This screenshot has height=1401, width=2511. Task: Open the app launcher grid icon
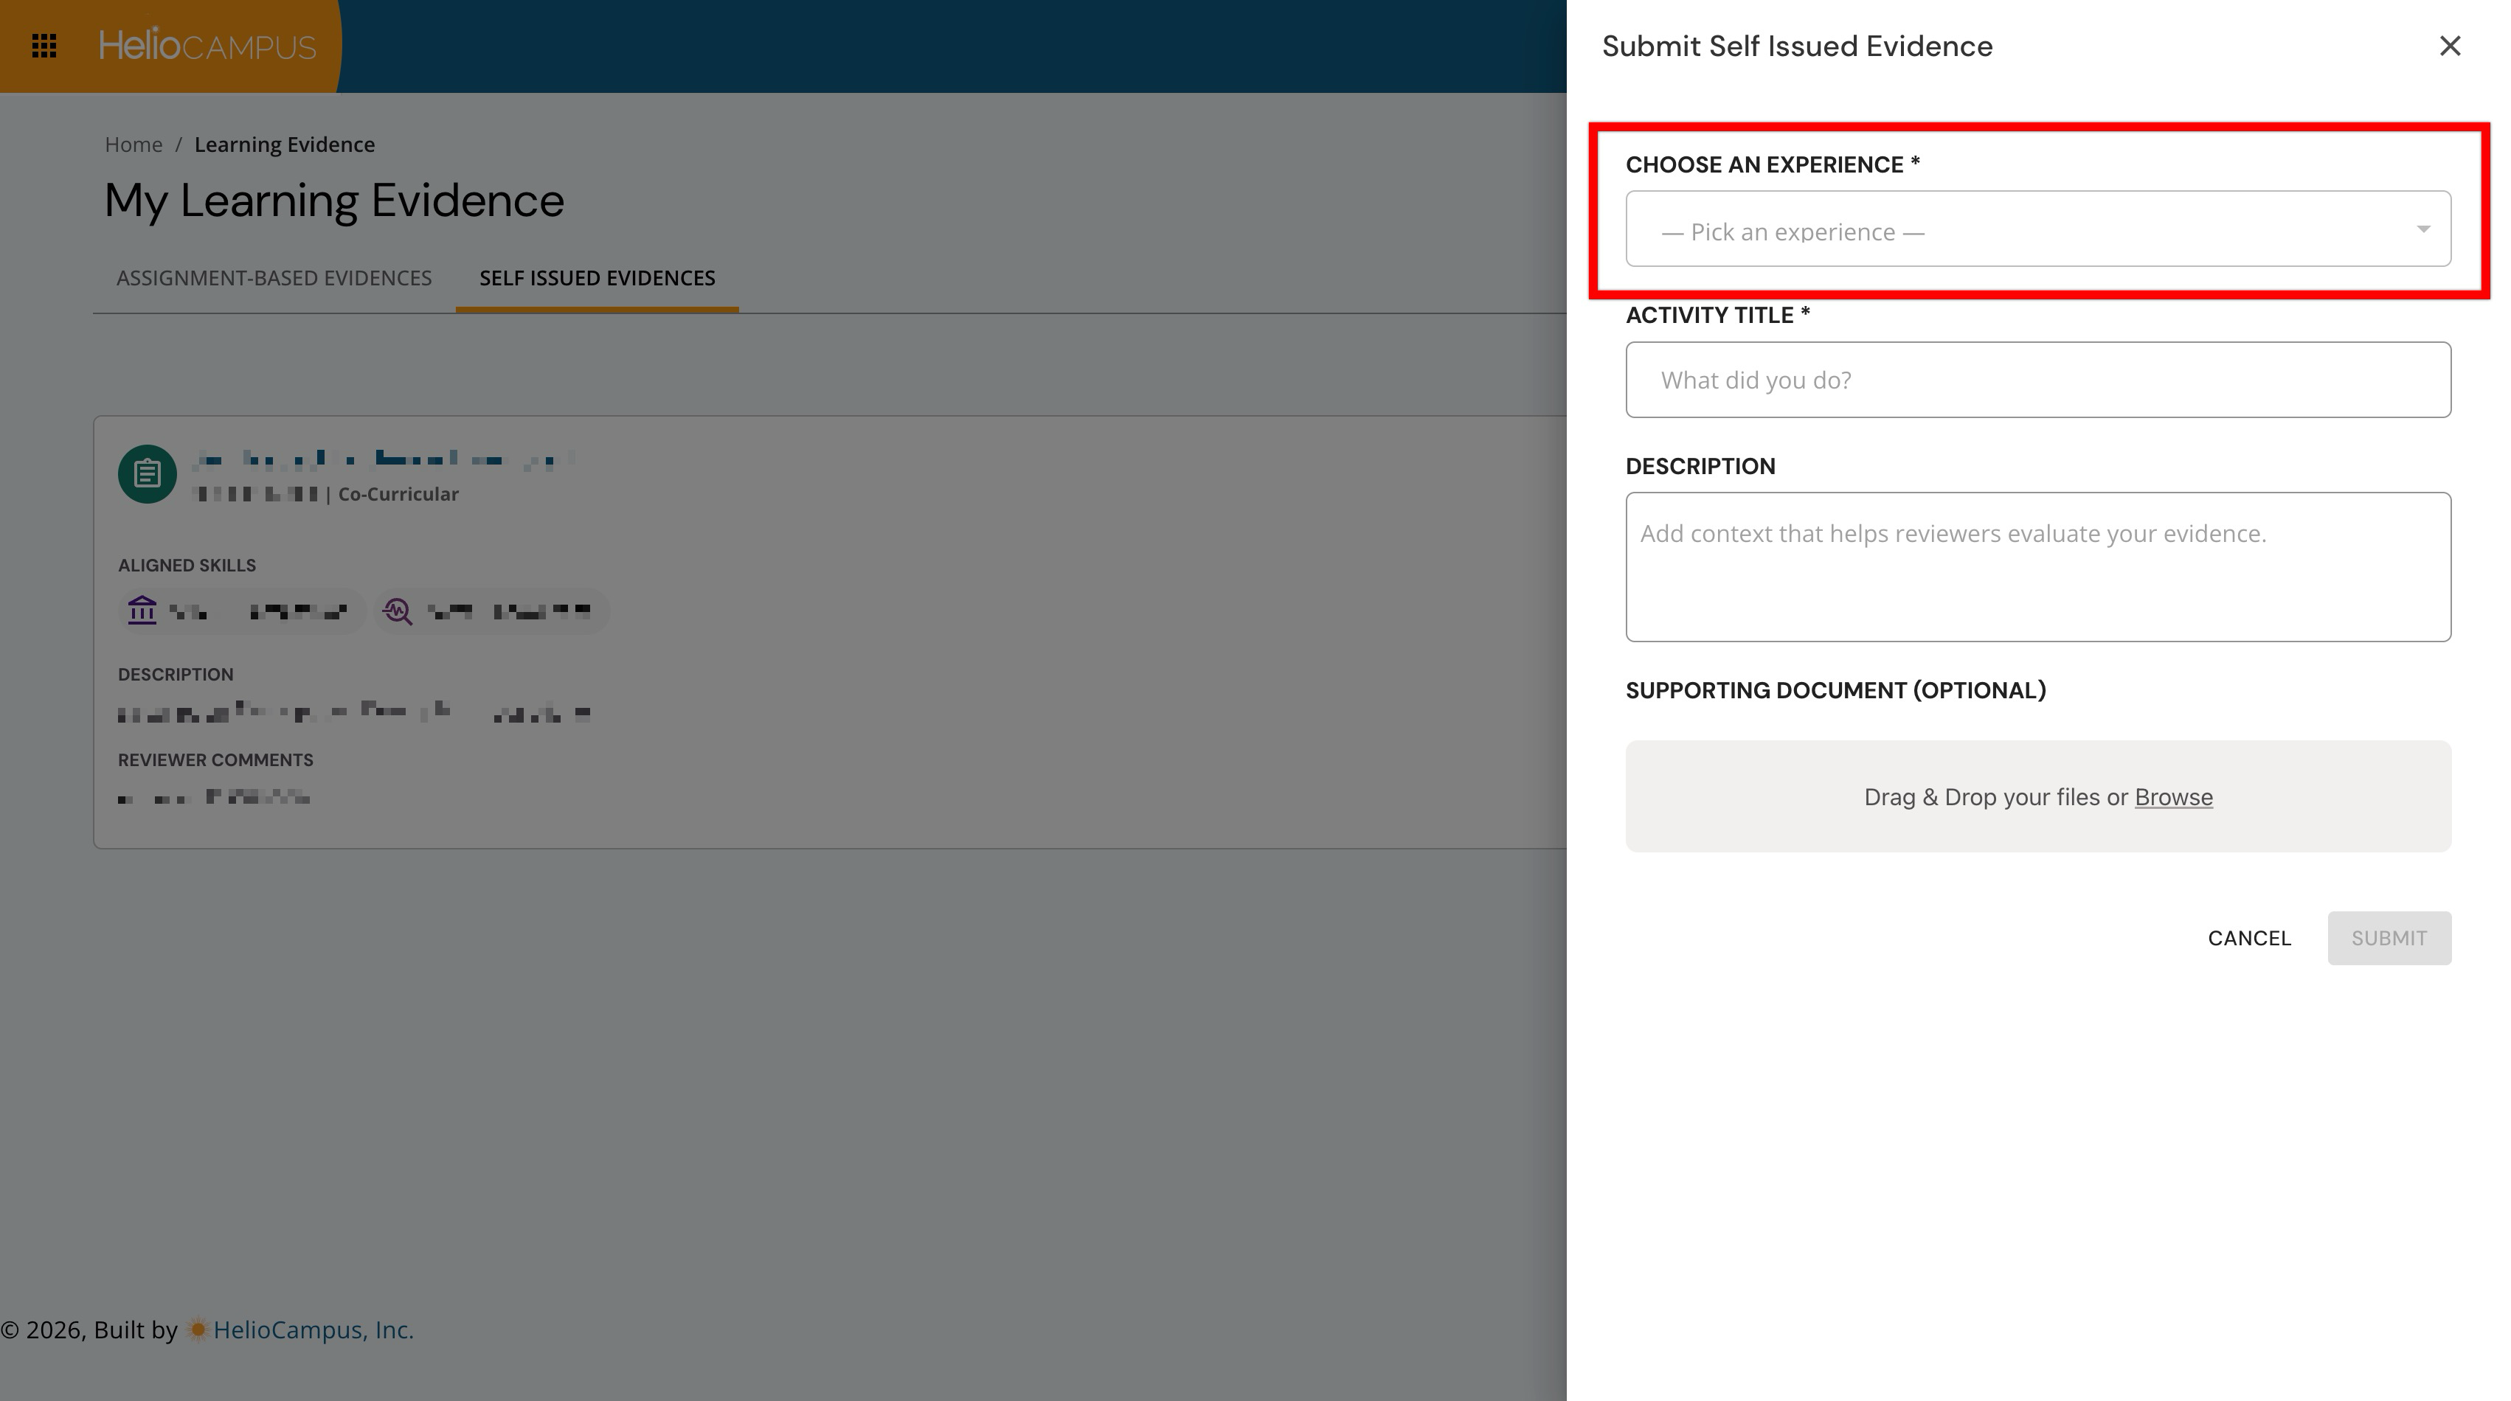[x=44, y=46]
